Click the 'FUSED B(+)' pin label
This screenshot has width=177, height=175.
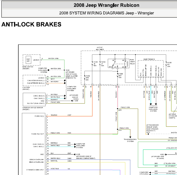39,116
